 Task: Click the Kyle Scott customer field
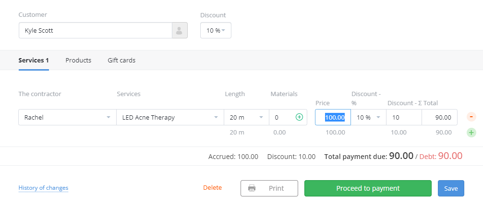coord(95,31)
